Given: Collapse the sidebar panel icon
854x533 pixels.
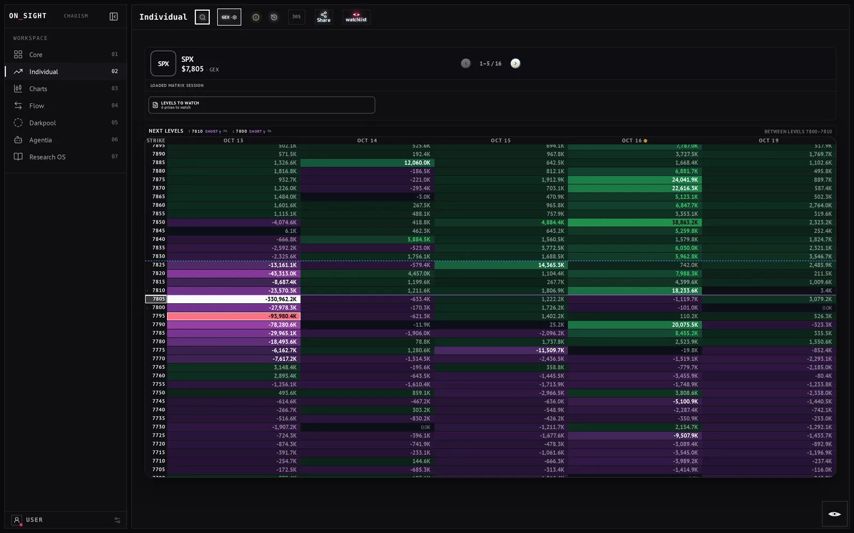Looking at the screenshot, I should pos(114,17).
